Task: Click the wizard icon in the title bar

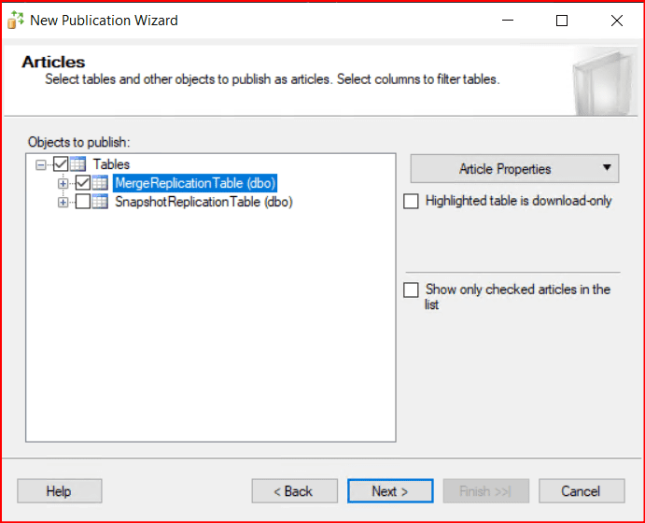Action: point(17,20)
